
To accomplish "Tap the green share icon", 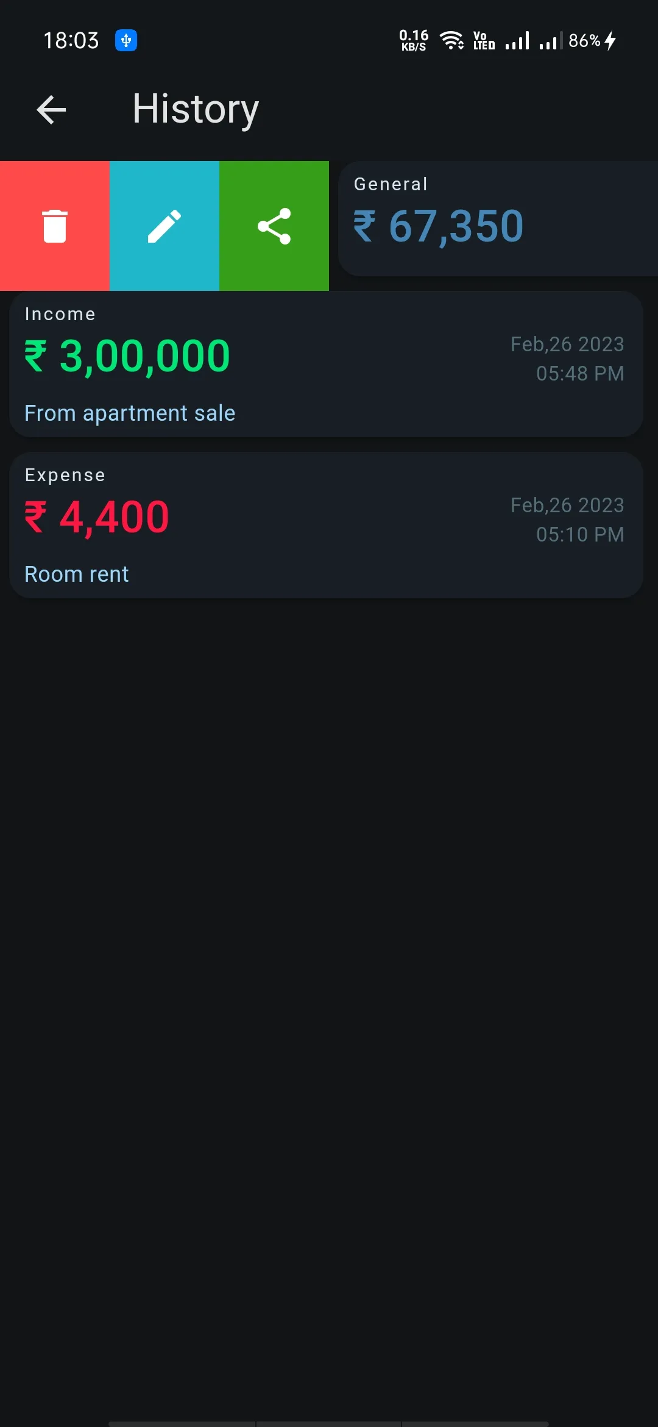I will (274, 226).
